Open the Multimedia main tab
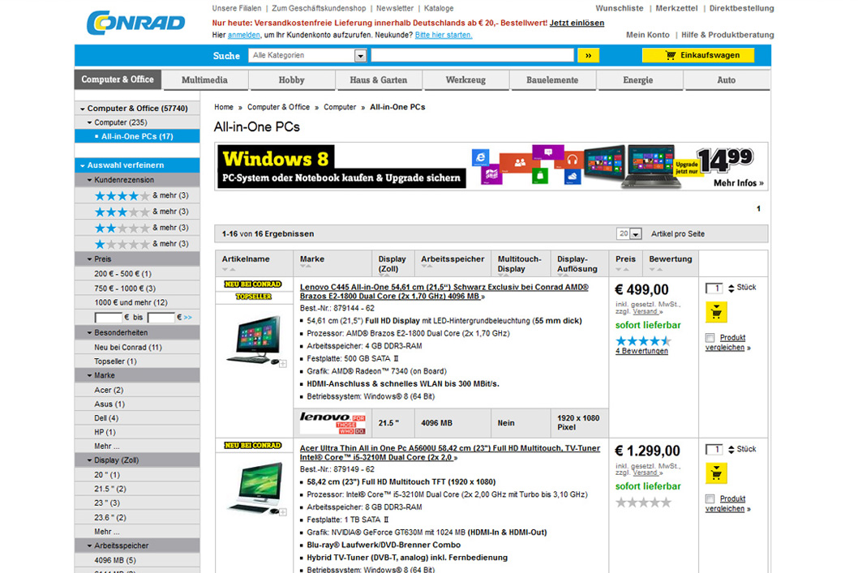Image resolution: width=858 pixels, height=573 pixels. (x=204, y=80)
